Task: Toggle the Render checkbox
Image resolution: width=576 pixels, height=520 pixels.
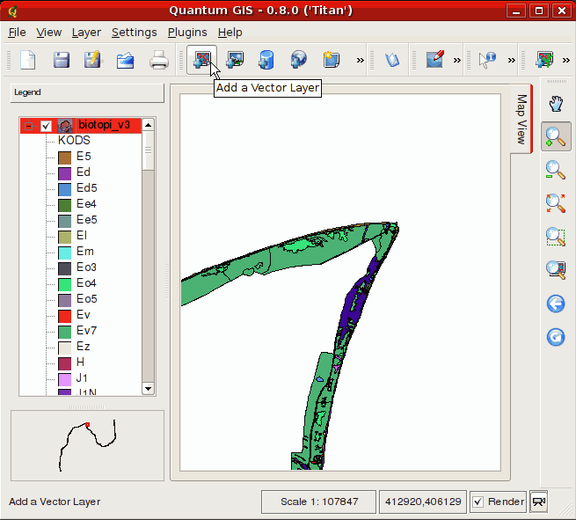Action: pos(478,502)
